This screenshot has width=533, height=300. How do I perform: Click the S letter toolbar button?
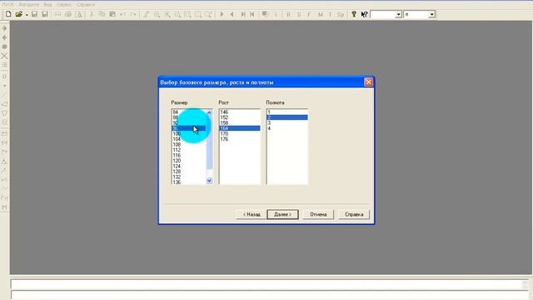point(299,15)
